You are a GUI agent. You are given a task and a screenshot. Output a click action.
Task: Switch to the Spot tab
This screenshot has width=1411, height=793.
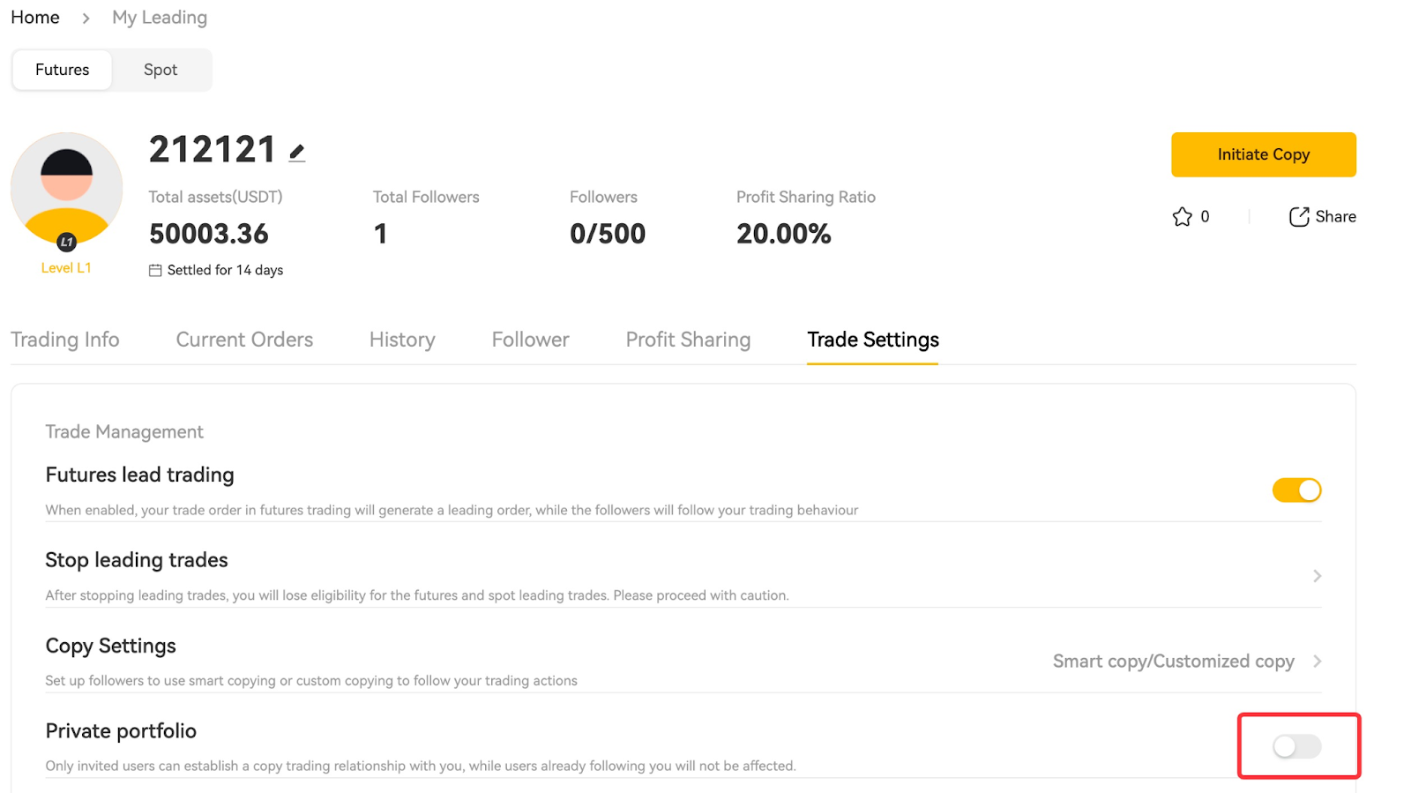coord(161,70)
